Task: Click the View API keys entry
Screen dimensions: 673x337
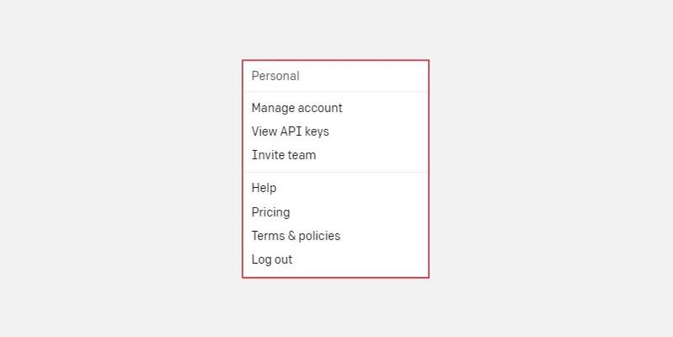Action: (290, 131)
